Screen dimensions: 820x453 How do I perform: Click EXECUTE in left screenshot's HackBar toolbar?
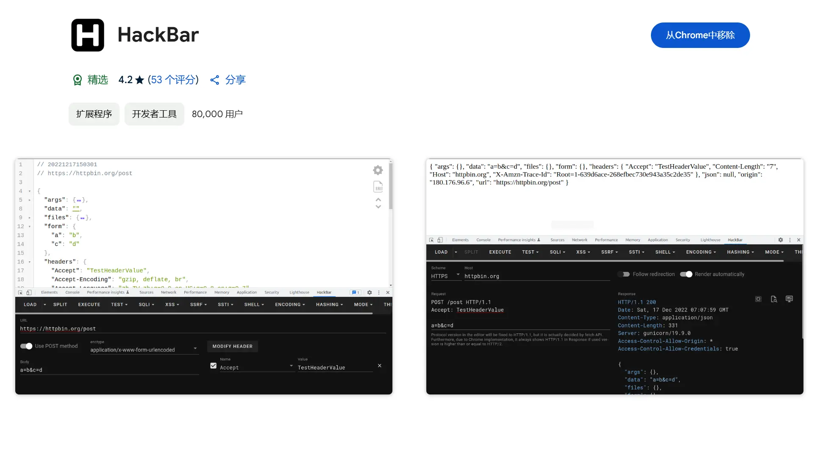click(x=89, y=305)
